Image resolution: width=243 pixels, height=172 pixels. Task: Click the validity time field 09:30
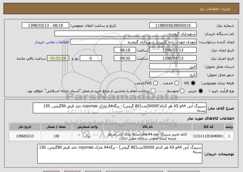(125, 58)
